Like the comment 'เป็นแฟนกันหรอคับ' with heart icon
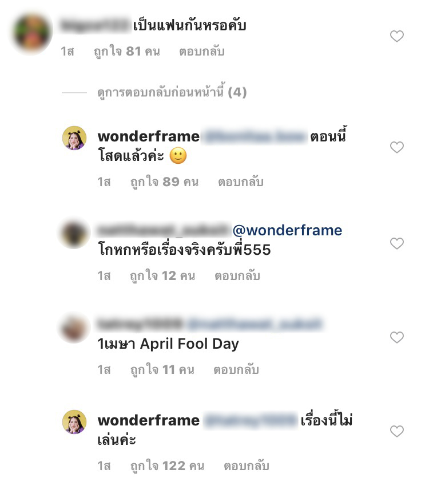429x493 pixels. pyautogui.click(x=396, y=36)
